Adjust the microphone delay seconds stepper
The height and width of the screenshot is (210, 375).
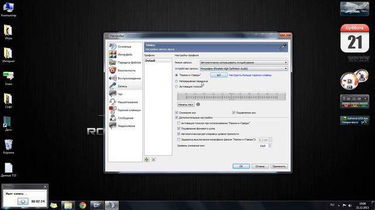(270, 139)
